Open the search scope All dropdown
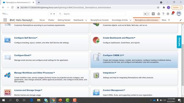The height and width of the screenshot is (103, 184). 52,14
